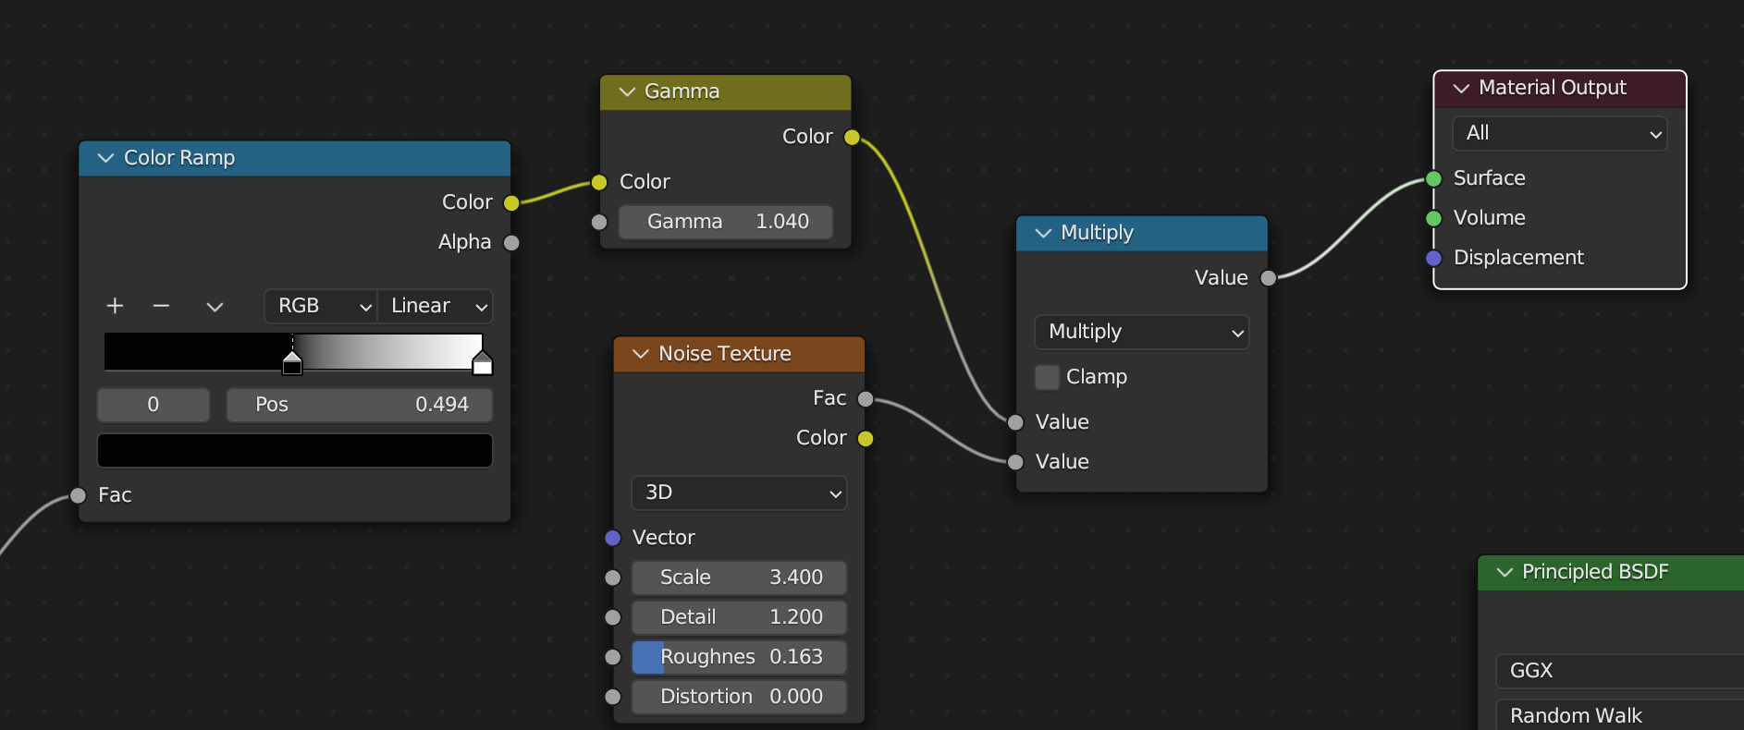Click the Roughness slider field
Image resolution: width=1744 pixels, height=730 pixels.
739,657
